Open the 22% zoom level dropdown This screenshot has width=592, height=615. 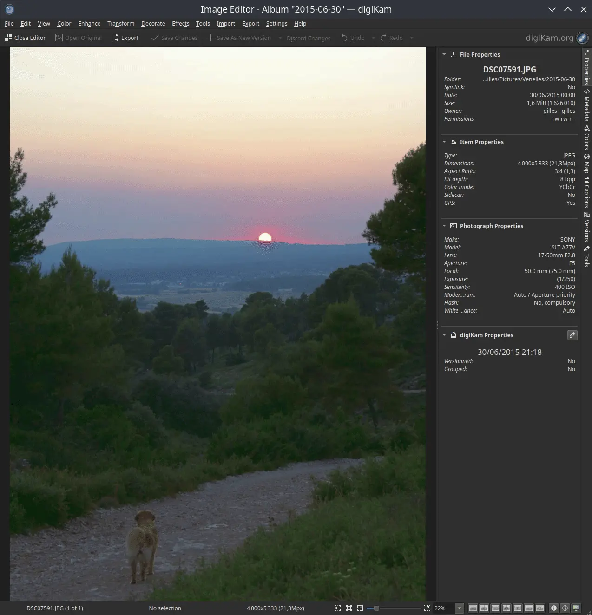[460, 608]
